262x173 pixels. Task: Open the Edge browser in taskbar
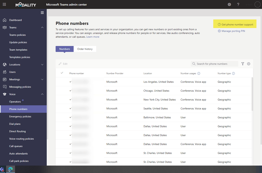tap(10, 169)
